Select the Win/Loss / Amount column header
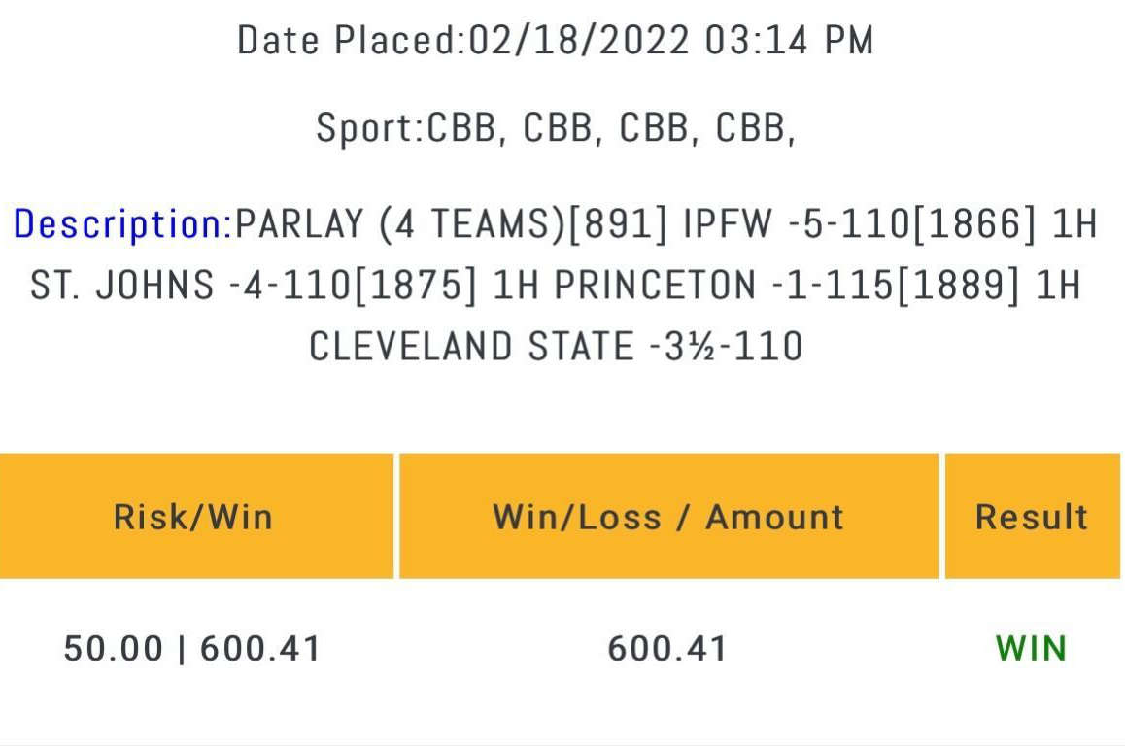The height and width of the screenshot is (746, 1125). click(668, 516)
